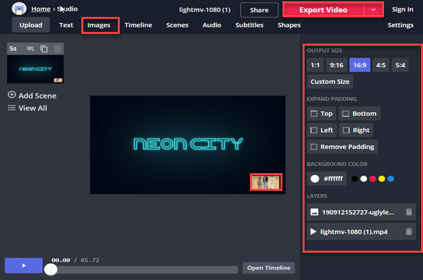Expand padding with Left button
This screenshot has width=423, height=280.
(x=322, y=130)
